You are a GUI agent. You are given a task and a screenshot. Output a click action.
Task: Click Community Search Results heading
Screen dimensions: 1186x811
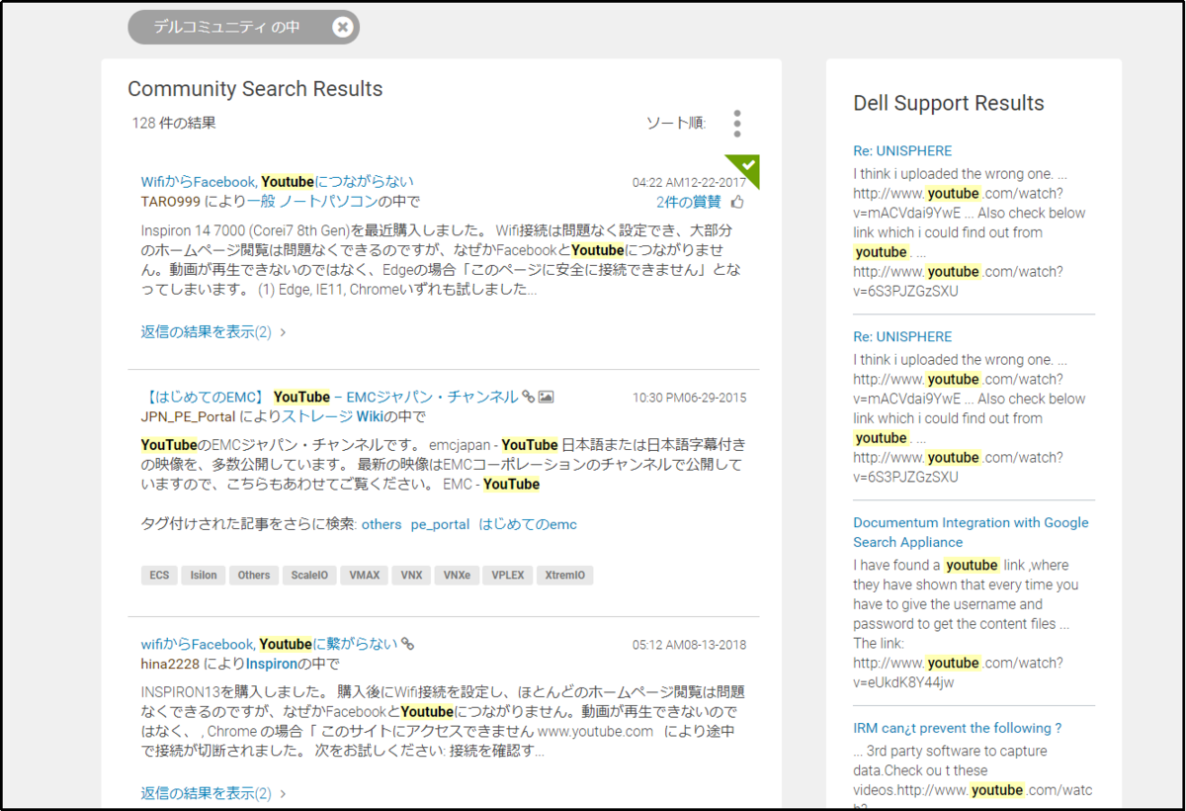(x=255, y=89)
